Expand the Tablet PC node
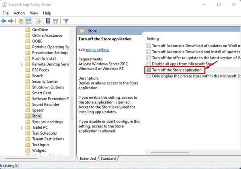This screenshot has height=169, width=241. click(22, 128)
